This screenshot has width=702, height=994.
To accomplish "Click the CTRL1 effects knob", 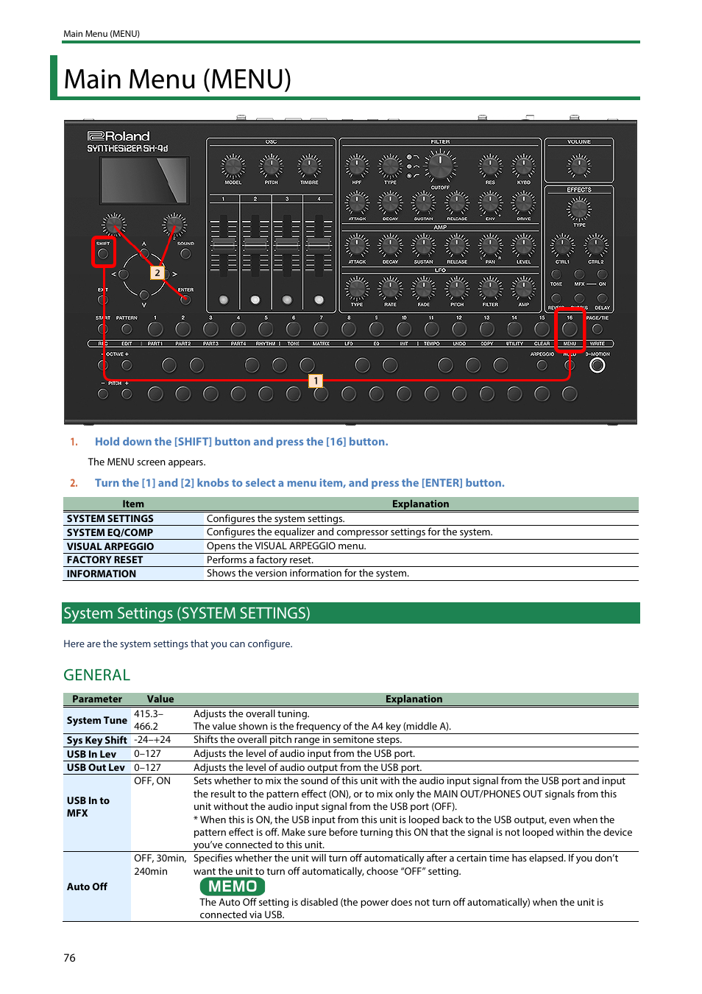I will point(562,245).
